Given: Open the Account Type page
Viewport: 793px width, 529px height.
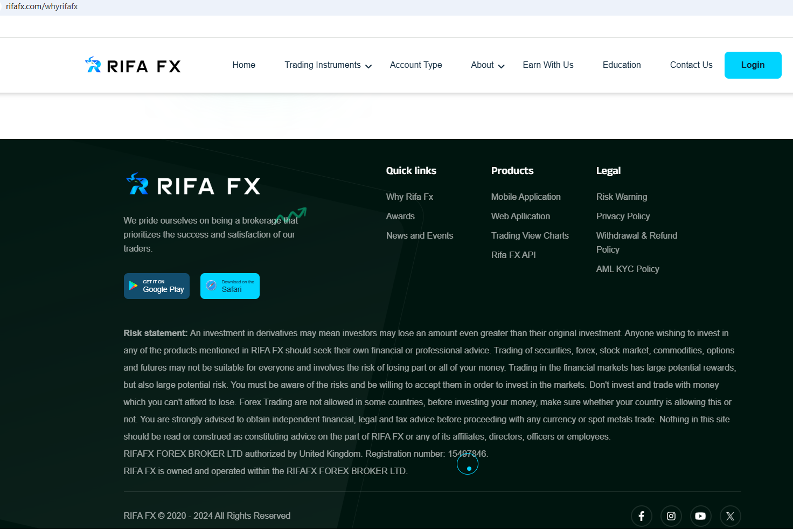Looking at the screenshot, I should (416, 65).
